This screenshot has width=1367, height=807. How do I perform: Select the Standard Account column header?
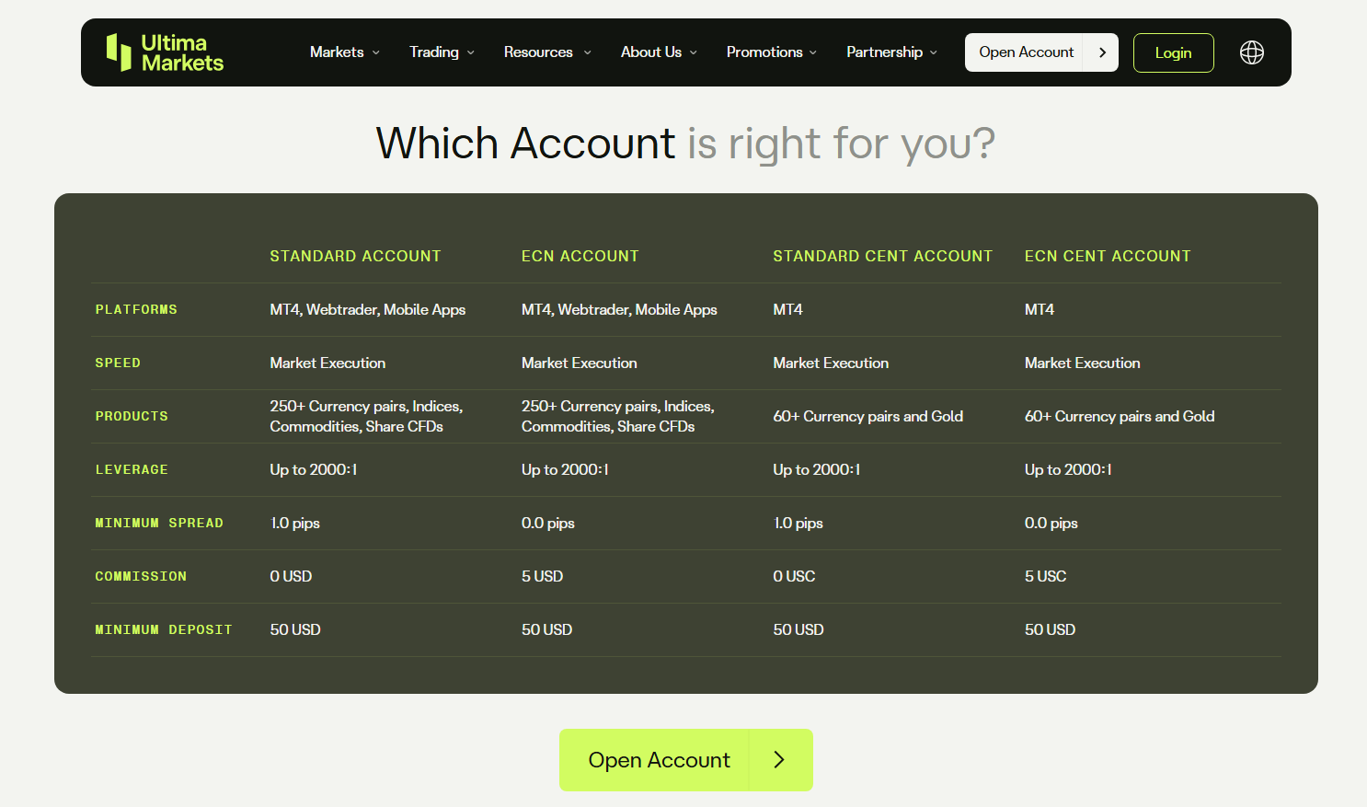[x=355, y=256]
